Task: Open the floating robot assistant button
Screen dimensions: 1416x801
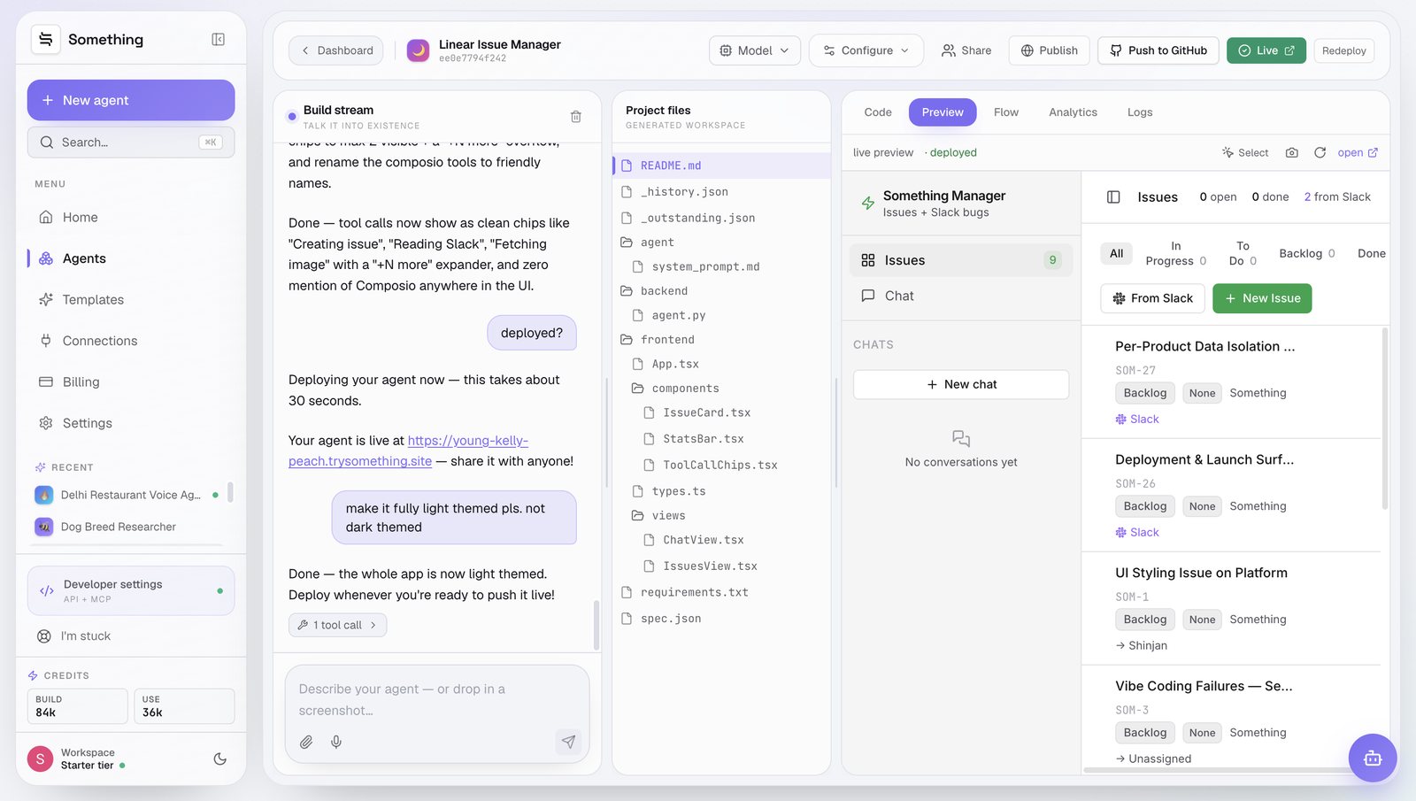Action: pos(1373,758)
